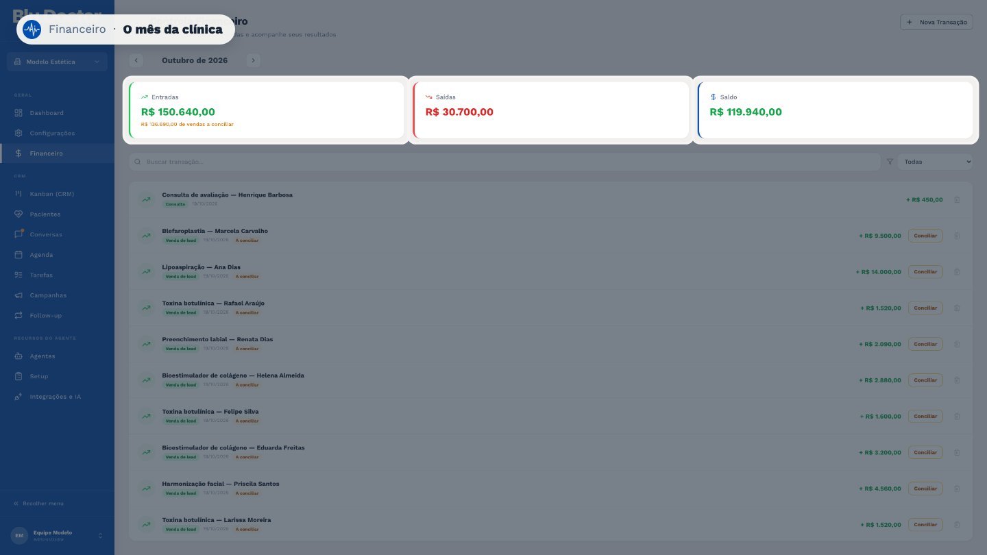Click trash icon for Blefaroplastia Marcela Carvalho
The height and width of the screenshot is (555, 987).
(957, 236)
